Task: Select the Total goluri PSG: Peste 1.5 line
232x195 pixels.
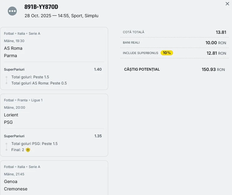Action: point(34,144)
